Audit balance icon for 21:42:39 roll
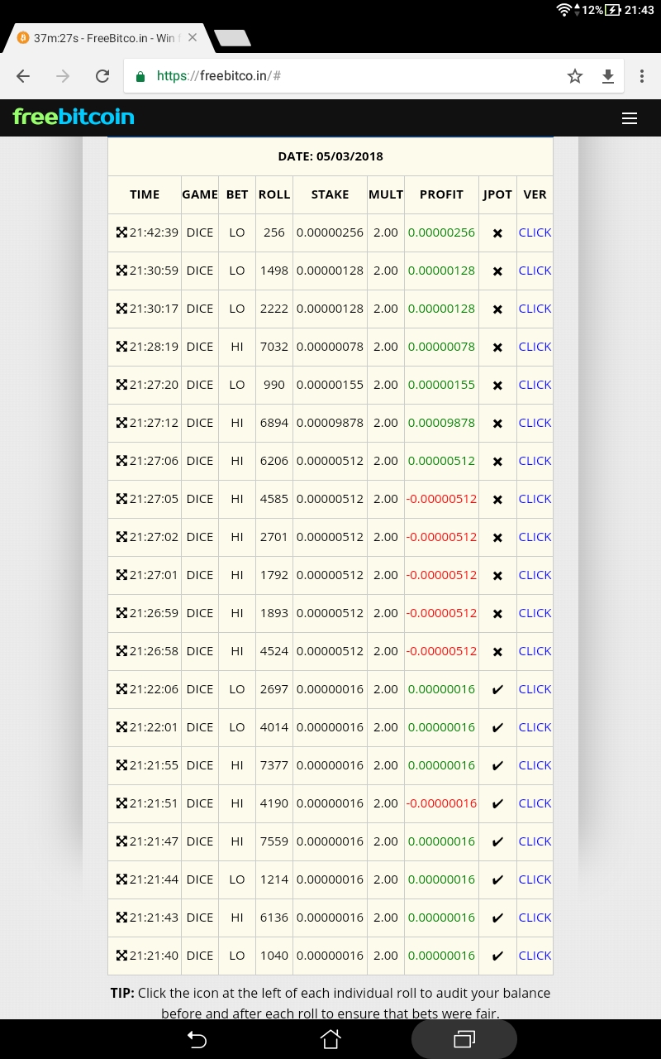The image size is (661, 1059). tap(121, 232)
